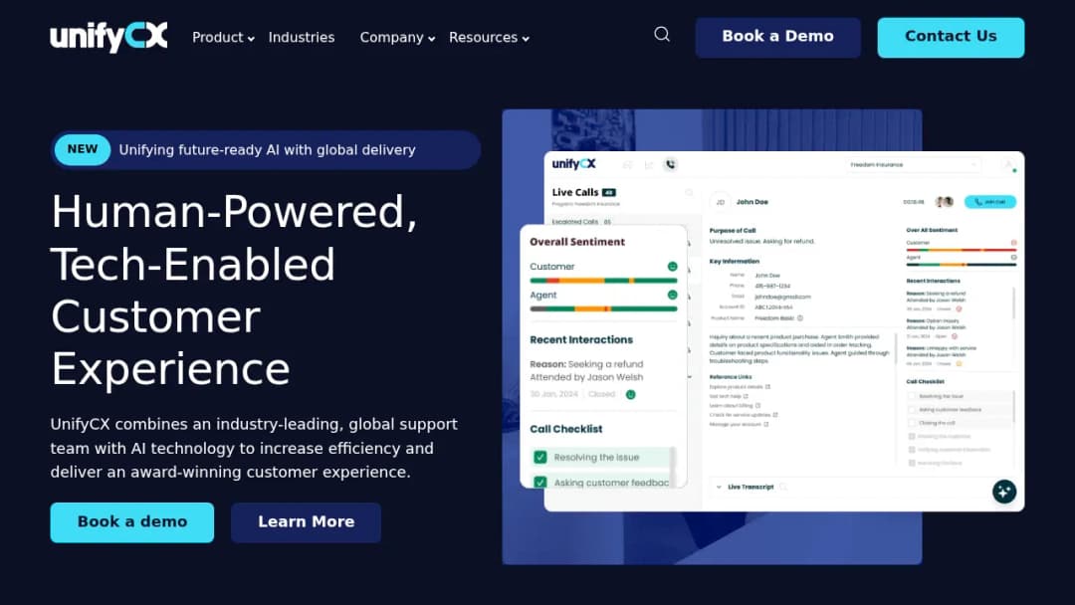The image size is (1075, 605).
Task: Click the Agent smiley in Overall Sentiment card
Action: [x=673, y=296]
